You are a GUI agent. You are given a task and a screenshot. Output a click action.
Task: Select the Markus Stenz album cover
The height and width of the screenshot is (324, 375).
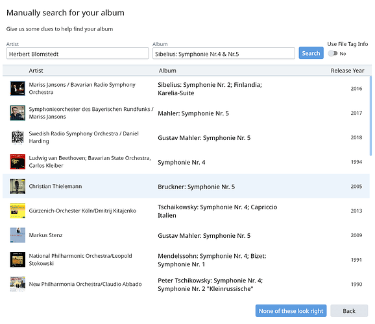18,235
